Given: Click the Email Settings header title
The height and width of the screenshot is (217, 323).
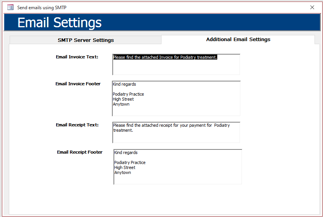Looking at the screenshot, I should [60, 23].
